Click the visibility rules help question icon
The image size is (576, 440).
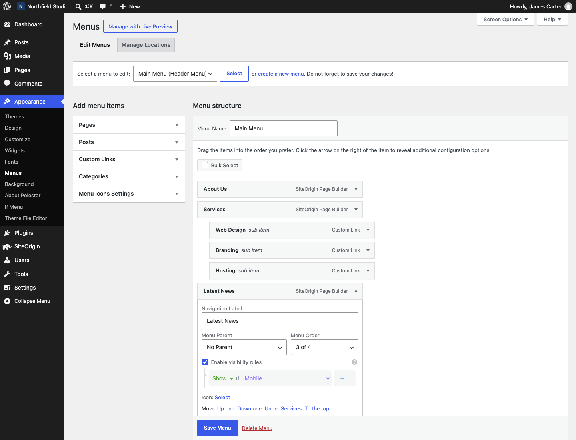point(354,362)
